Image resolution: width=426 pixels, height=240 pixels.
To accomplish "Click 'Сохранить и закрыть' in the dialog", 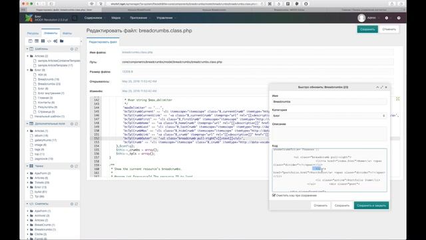I will 371,205.
